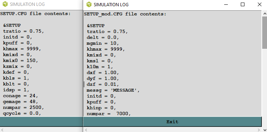Click the messg = 'MESSAGE' line
This screenshot has width=267, height=132.
113,90
